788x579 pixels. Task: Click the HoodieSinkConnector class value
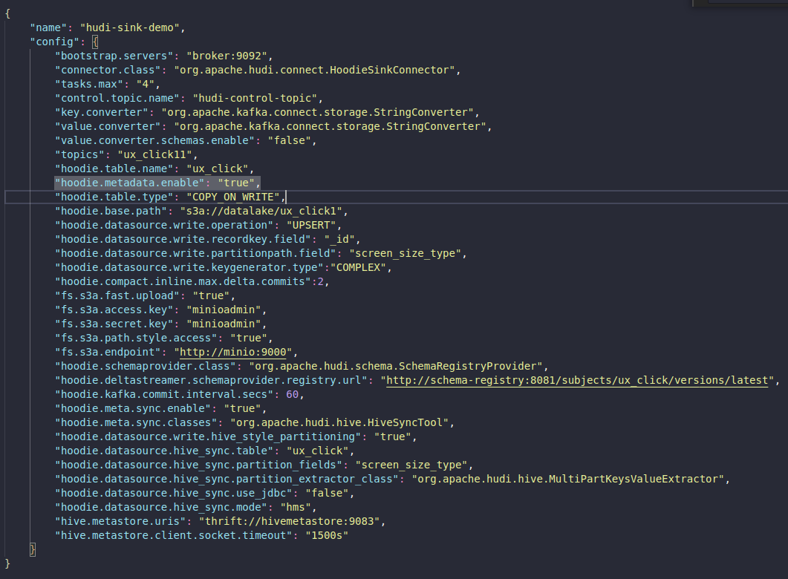tap(315, 70)
